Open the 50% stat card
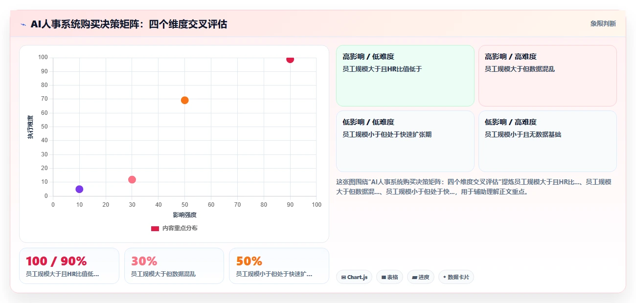The height and width of the screenshot is (303, 636). click(279, 266)
